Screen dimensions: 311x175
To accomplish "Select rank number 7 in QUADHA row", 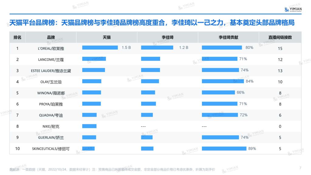I will pos(17,115).
